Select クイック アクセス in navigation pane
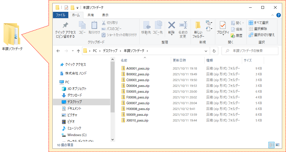 click(73, 65)
